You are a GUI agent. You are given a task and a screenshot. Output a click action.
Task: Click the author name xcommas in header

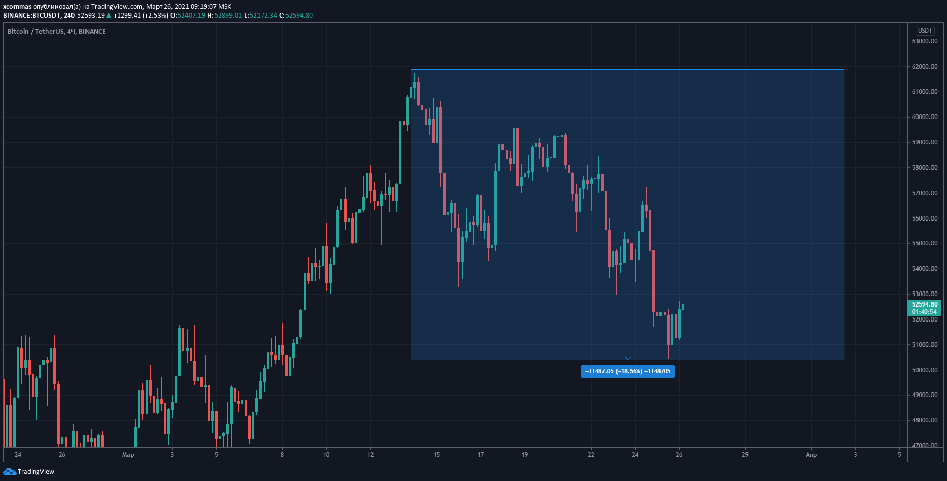point(17,7)
